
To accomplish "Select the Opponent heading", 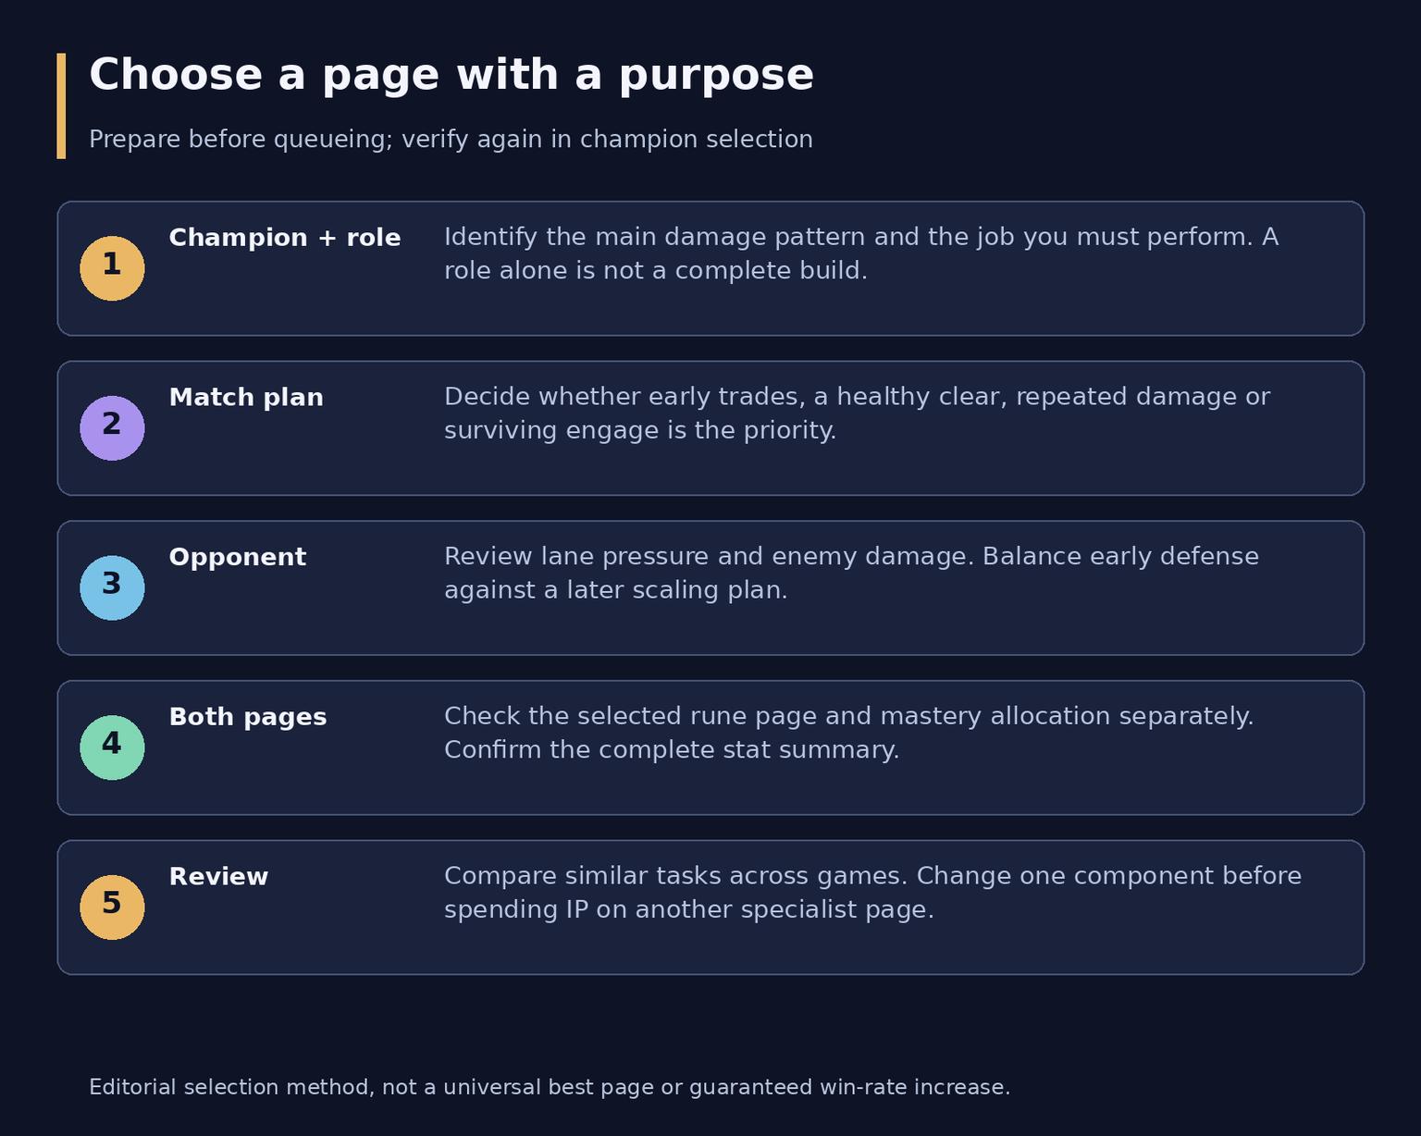I will click(x=237, y=558).
